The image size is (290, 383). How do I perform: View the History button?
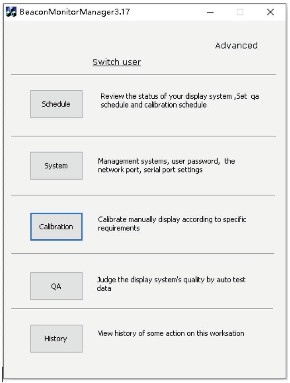56,339
